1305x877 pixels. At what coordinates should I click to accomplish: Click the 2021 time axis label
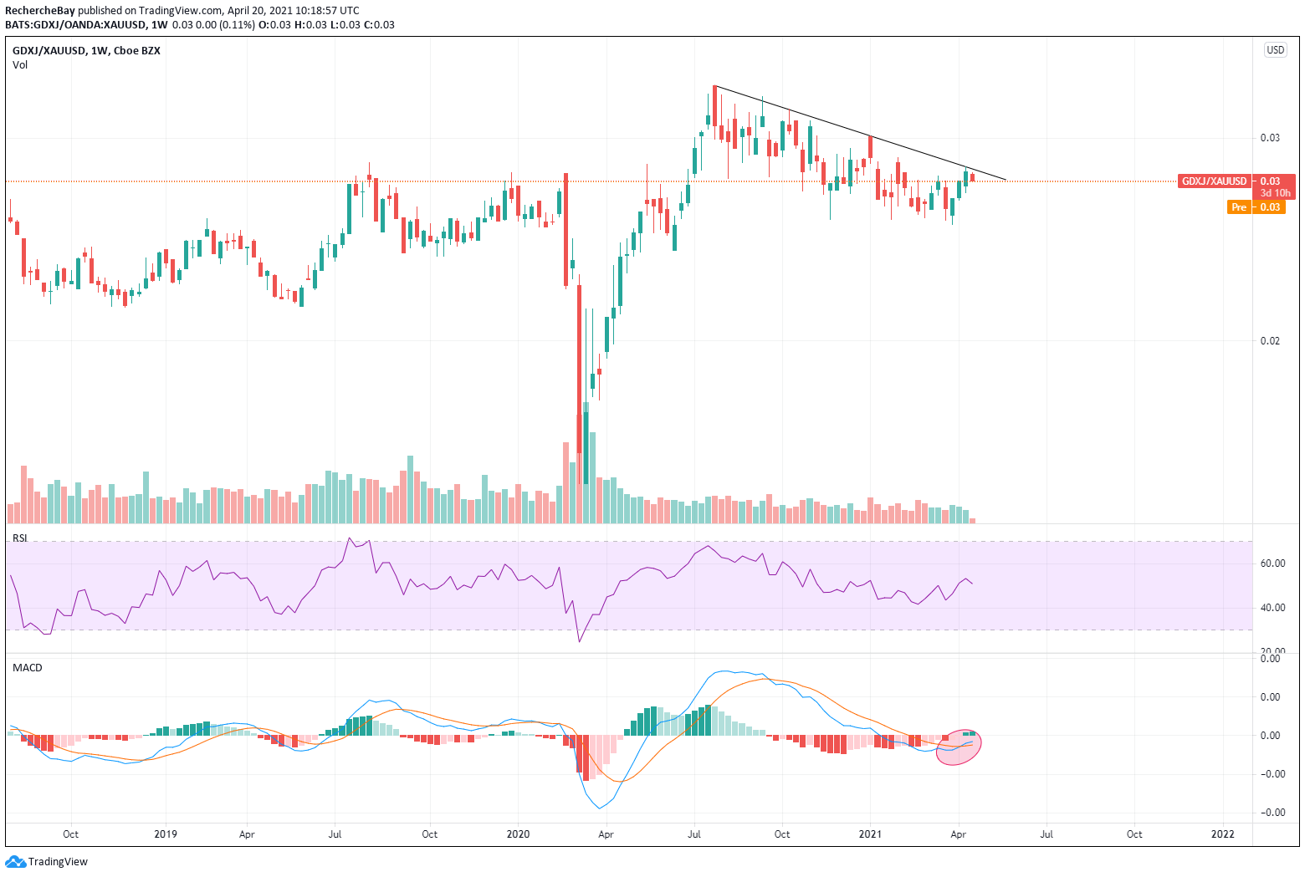point(870,834)
